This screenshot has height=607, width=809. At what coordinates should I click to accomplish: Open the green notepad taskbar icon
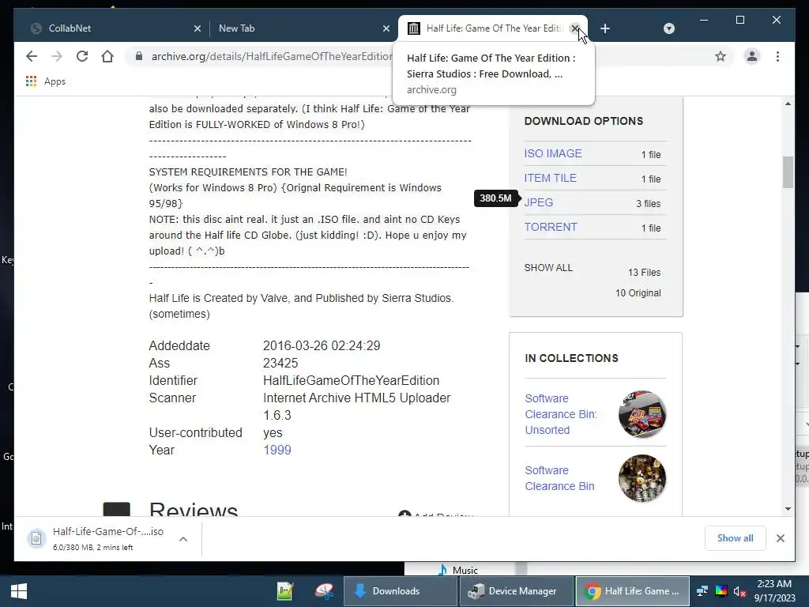(284, 591)
